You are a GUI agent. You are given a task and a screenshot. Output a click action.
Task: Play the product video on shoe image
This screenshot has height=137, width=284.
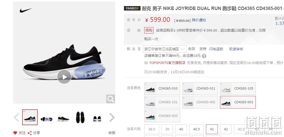click(x=64, y=77)
